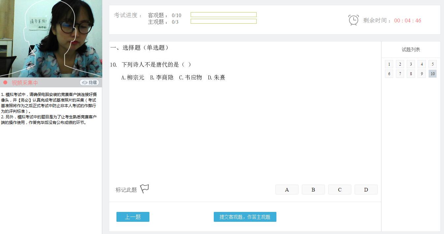444x234 pixels.
Task: Jump to question 9 in question list
Action: [x=422, y=73]
